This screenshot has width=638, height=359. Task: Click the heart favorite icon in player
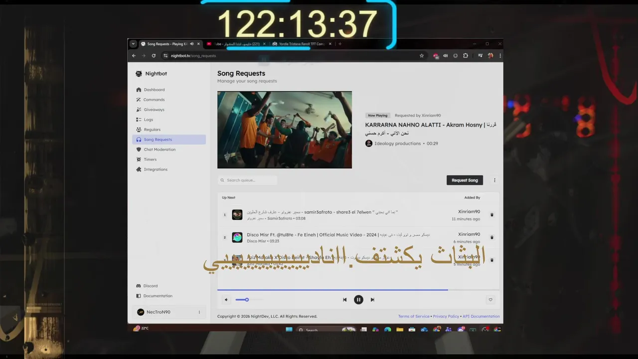point(490,300)
